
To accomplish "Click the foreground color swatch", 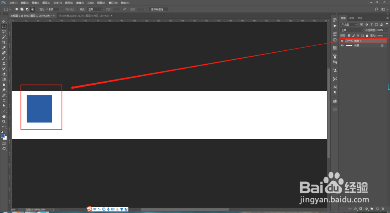I will pos(3,136).
